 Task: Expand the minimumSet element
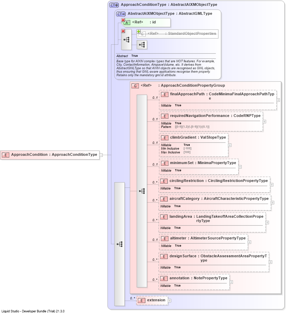[x=240, y=167]
